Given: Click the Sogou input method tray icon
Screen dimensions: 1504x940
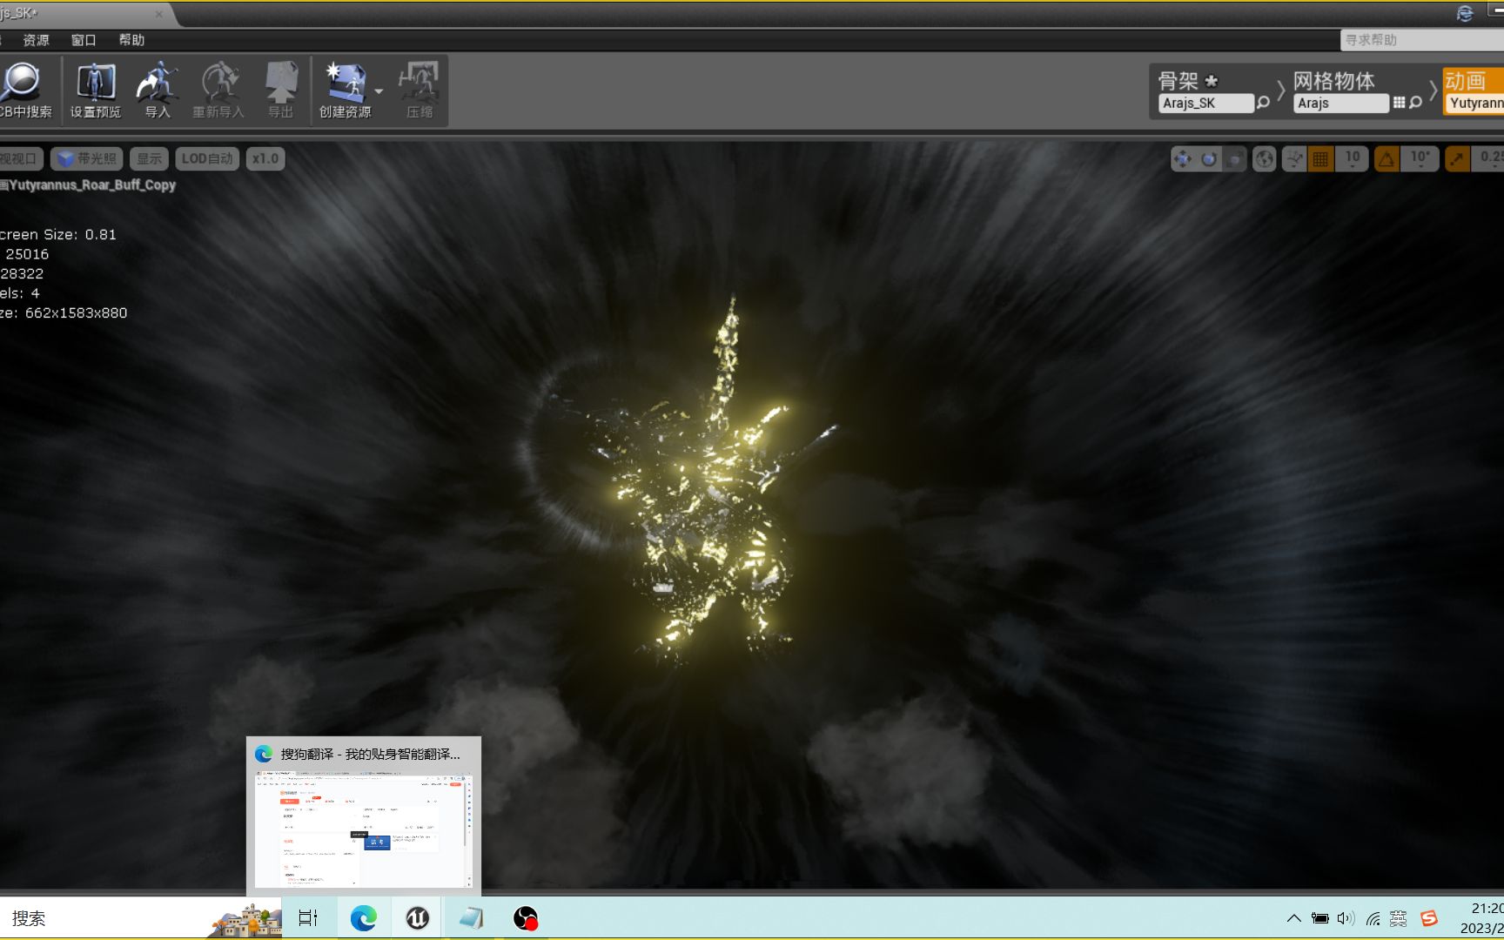Looking at the screenshot, I should click(1428, 918).
